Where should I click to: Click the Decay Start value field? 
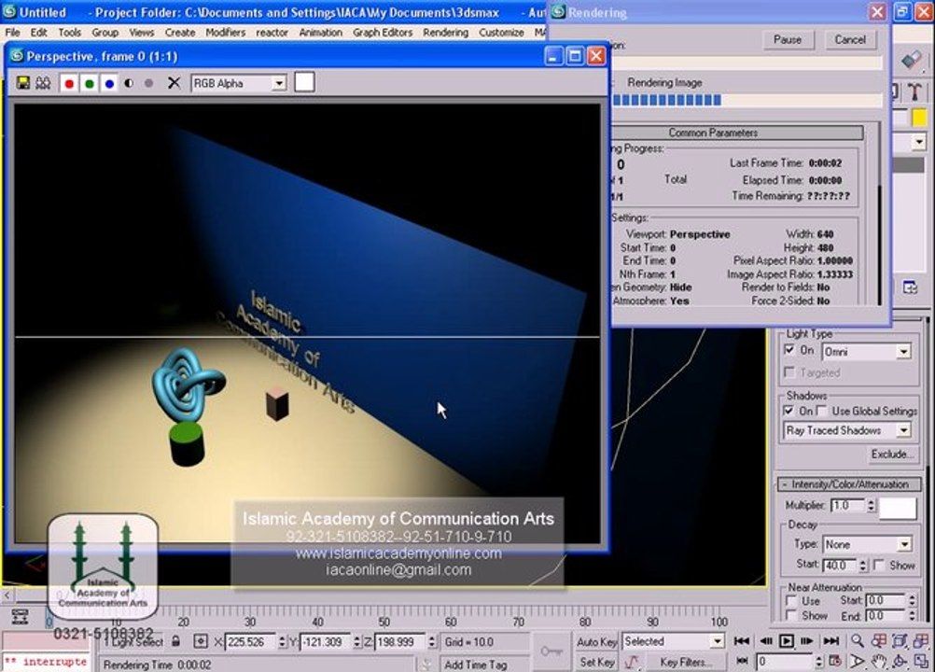tap(840, 565)
